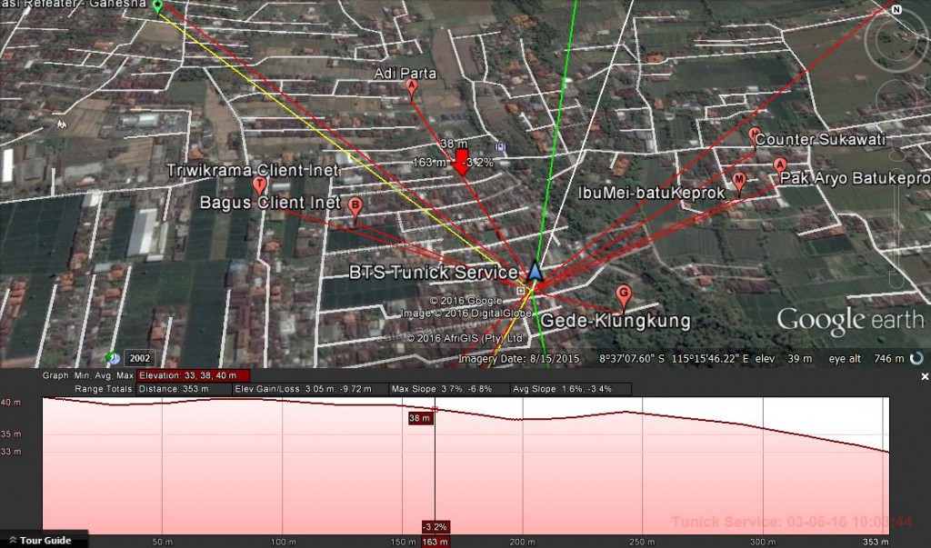Click the Look joystick ring around the compass
The height and width of the screenshot is (548, 931).
tap(896, 40)
